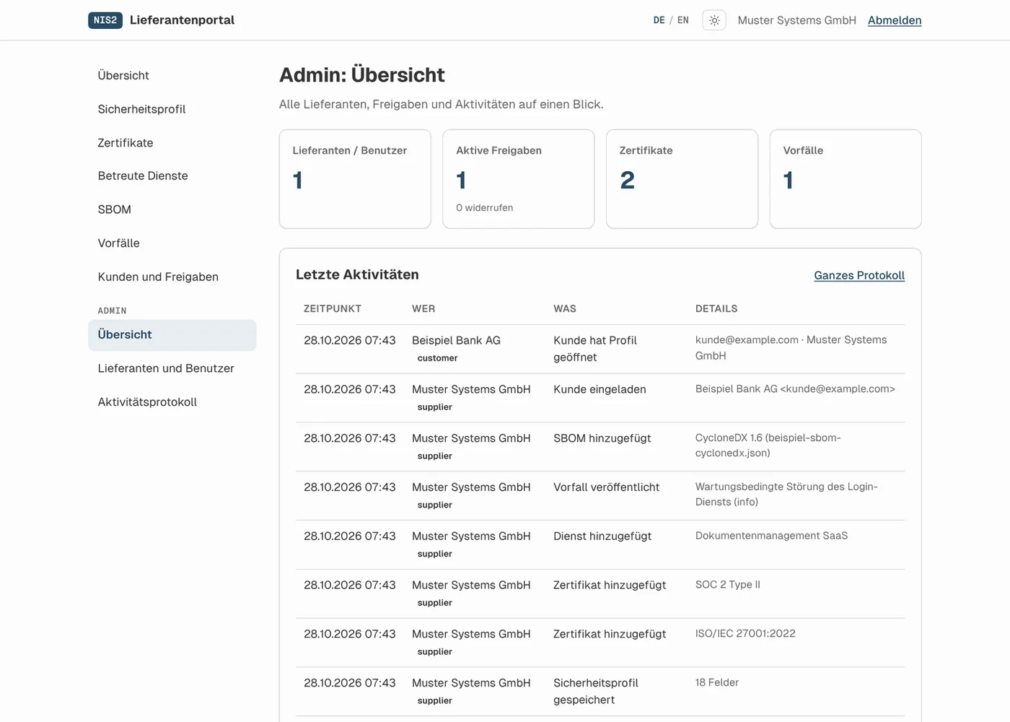
Task: Select Beispiel Bank AG in the table
Action: pyautogui.click(x=456, y=340)
